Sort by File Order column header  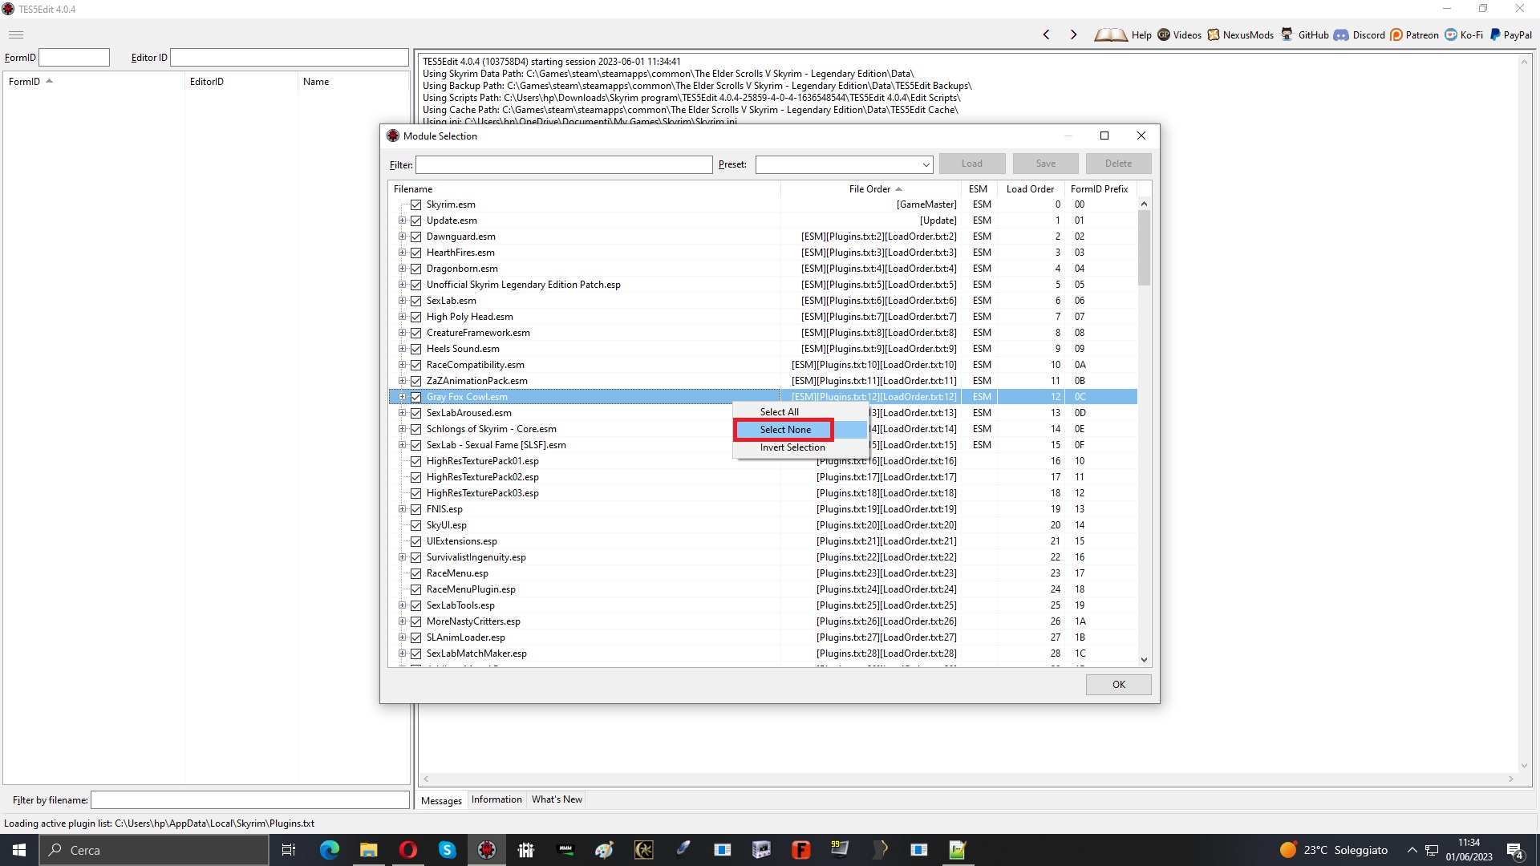[872, 189]
